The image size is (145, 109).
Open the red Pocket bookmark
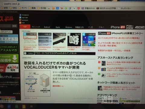point(79,8)
